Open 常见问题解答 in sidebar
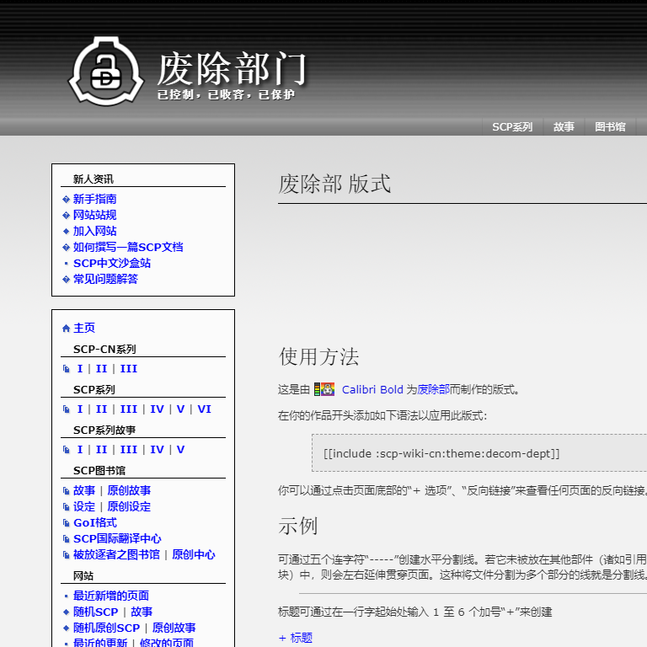 coord(105,280)
